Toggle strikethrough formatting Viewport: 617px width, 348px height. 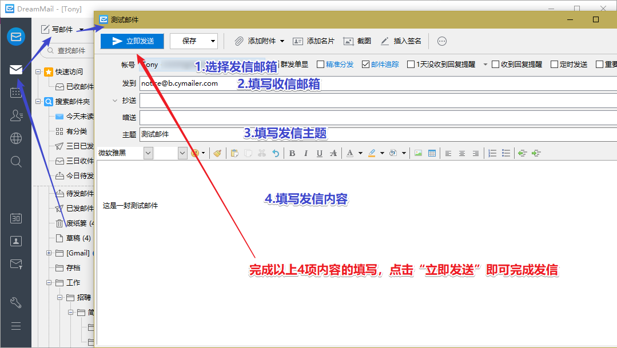coord(333,153)
